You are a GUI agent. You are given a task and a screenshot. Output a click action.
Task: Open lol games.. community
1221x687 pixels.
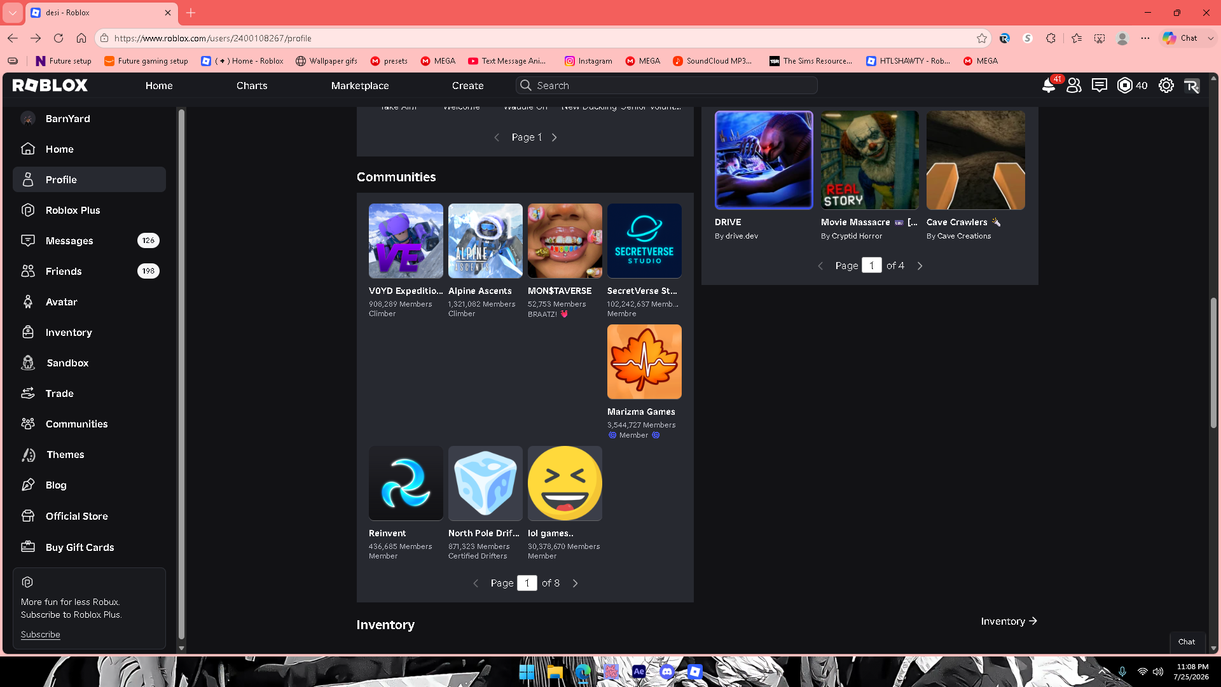click(565, 483)
